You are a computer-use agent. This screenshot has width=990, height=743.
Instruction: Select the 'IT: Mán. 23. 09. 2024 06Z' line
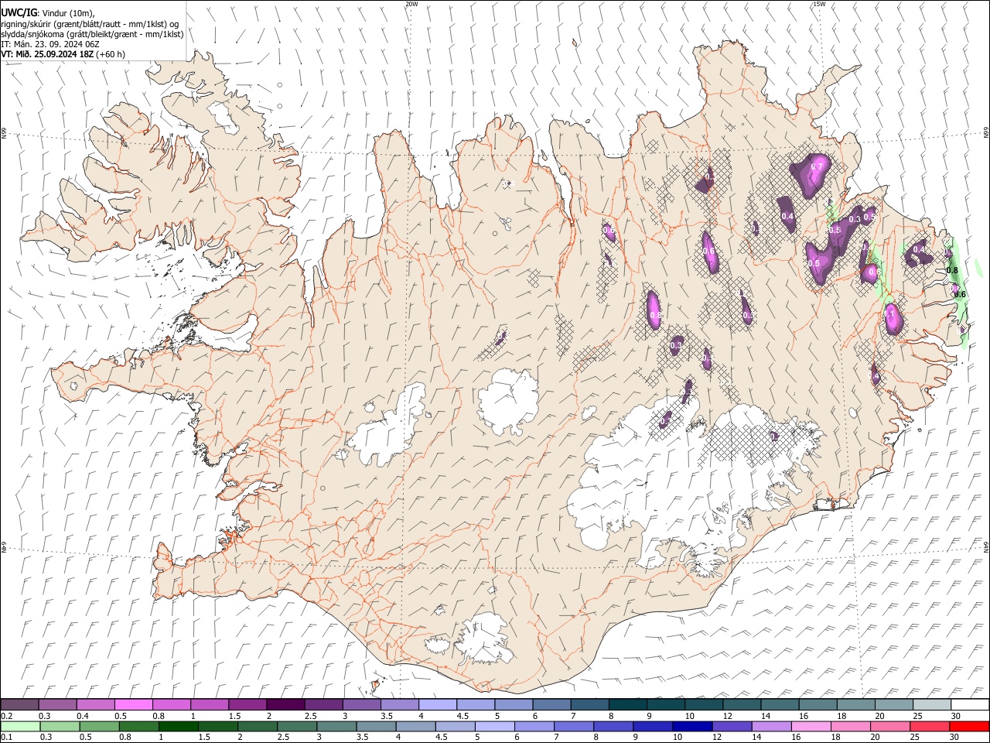pyautogui.click(x=50, y=44)
